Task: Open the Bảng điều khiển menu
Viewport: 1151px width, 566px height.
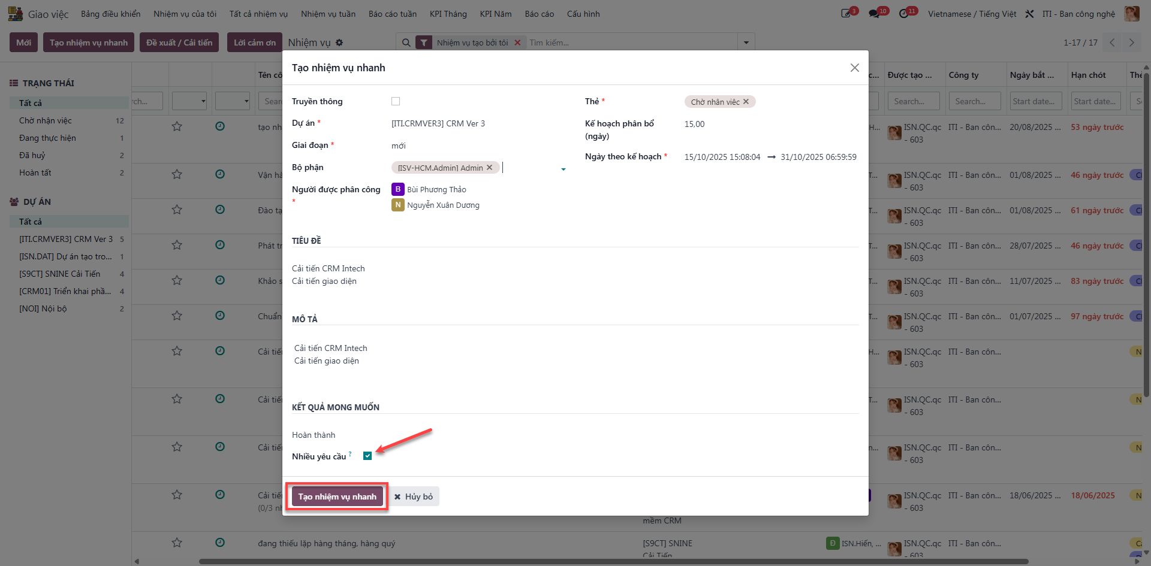Action: (x=111, y=14)
